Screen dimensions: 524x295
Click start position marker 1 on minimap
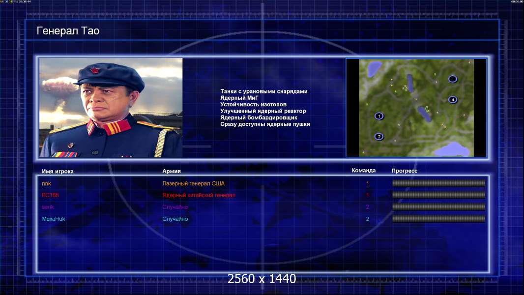379,116
